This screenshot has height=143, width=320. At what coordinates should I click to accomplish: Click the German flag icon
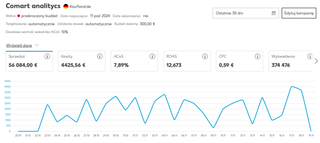click(x=66, y=7)
